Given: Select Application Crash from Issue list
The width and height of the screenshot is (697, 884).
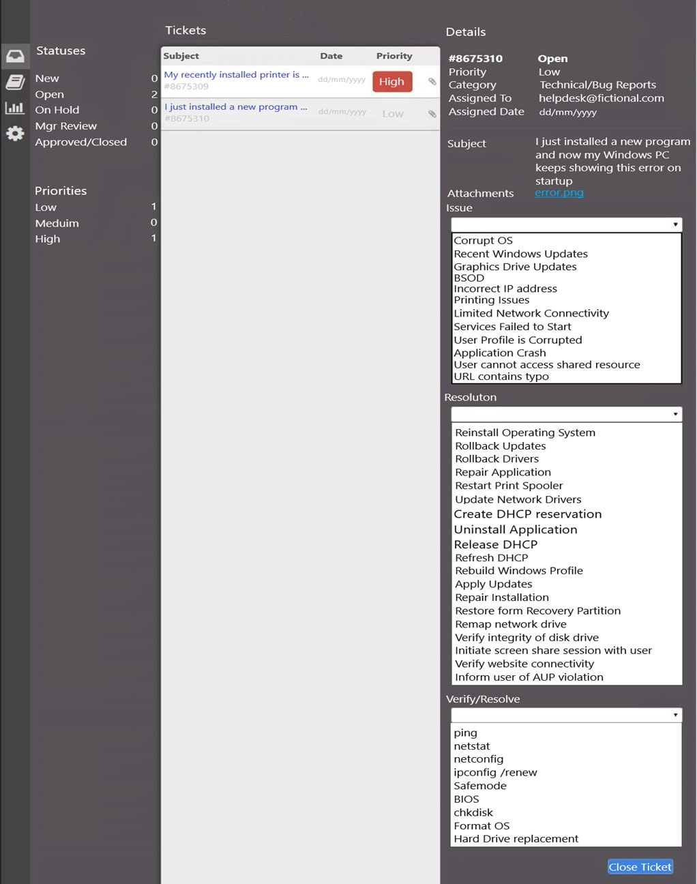Looking at the screenshot, I should [x=500, y=353].
